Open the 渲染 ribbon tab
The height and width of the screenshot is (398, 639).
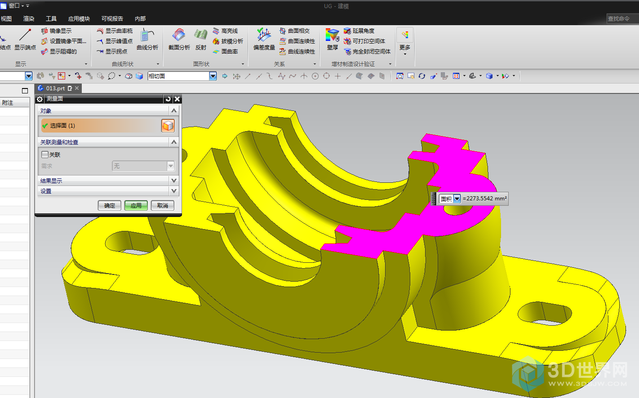click(x=29, y=19)
